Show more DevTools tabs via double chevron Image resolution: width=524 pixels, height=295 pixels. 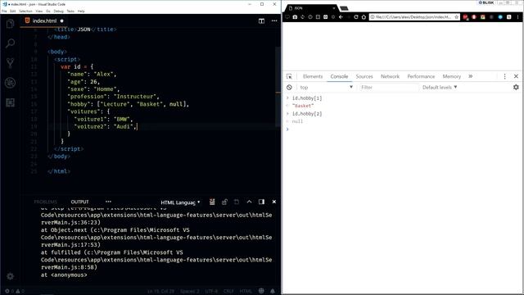[471, 76]
